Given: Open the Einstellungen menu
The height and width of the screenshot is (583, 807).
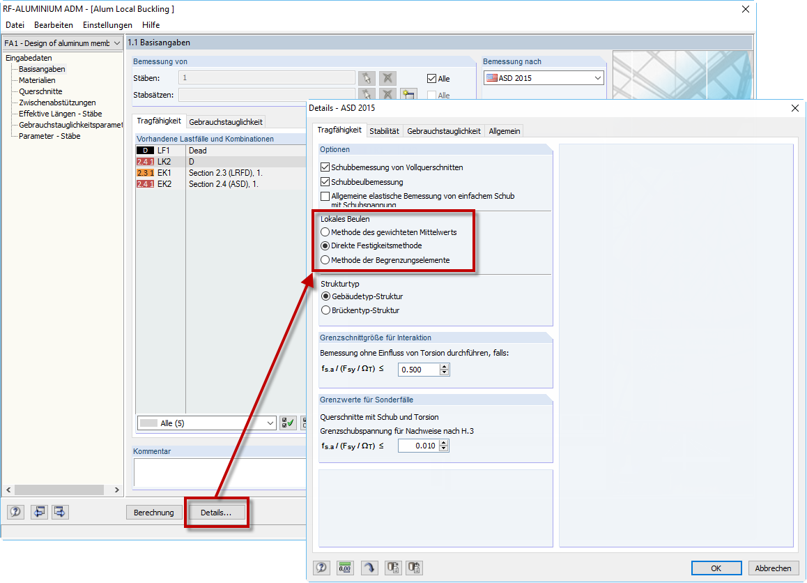Looking at the screenshot, I should [107, 24].
